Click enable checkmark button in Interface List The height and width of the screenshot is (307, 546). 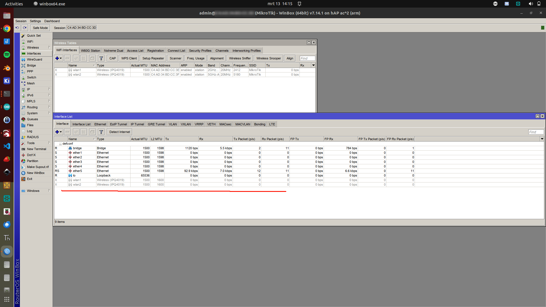pos(76,132)
